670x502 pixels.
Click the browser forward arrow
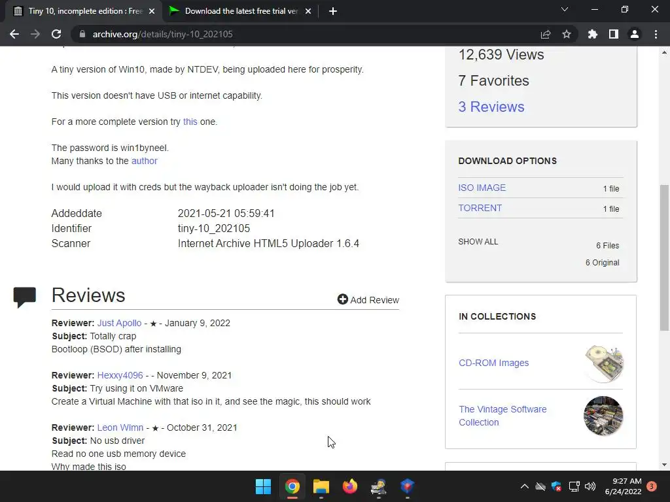[x=35, y=34]
